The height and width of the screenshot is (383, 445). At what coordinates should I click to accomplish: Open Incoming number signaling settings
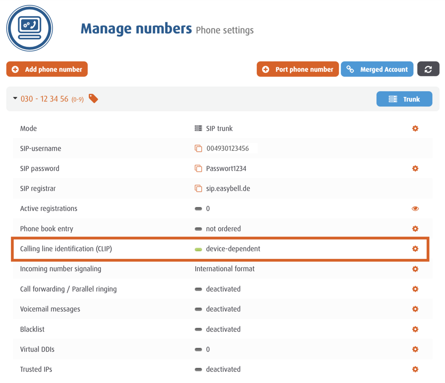point(415,269)
